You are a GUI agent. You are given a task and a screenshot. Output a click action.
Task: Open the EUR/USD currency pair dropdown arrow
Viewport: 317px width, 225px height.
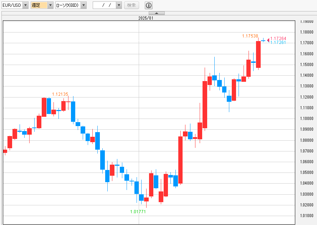coord(25,5)
